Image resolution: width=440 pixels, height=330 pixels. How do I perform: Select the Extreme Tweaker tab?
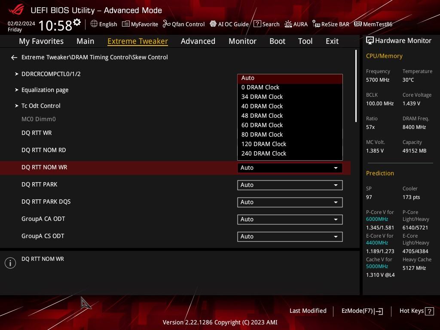tap(138, 41)
